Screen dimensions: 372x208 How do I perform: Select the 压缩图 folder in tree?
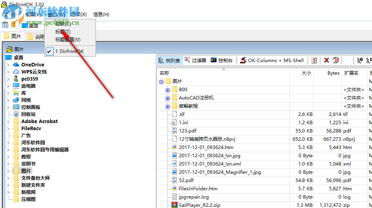click(x=28, y=199)
